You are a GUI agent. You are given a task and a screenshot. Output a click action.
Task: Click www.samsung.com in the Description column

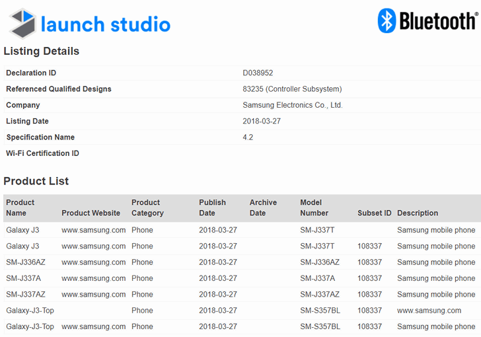429,311
